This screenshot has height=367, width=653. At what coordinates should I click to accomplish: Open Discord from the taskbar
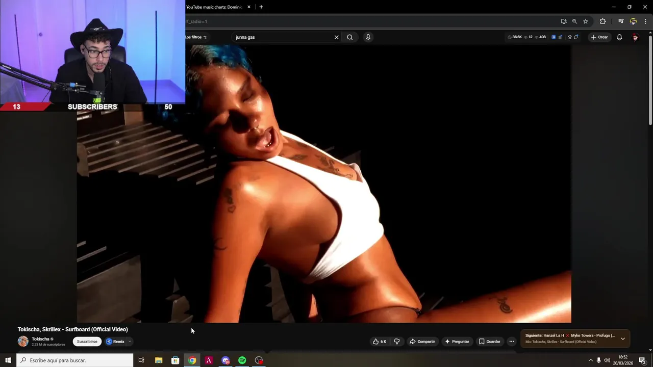point(225,360)
